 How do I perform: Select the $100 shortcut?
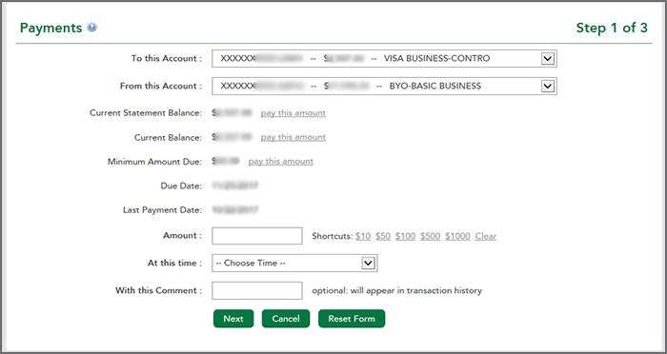click(405, 236)
